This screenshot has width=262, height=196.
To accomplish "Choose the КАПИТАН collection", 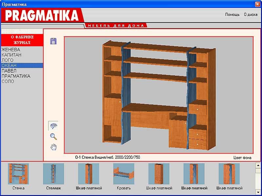I will coord(11,55).
